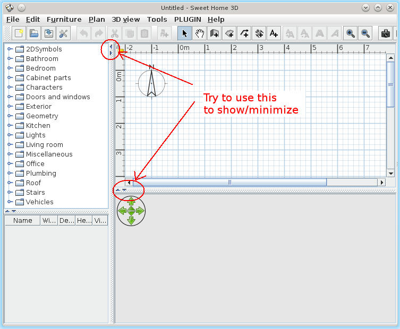Image resolution: width=400 pixels, height=329 pixels.
Task: Expand the Kitchen folder
Action: (10, 125)
